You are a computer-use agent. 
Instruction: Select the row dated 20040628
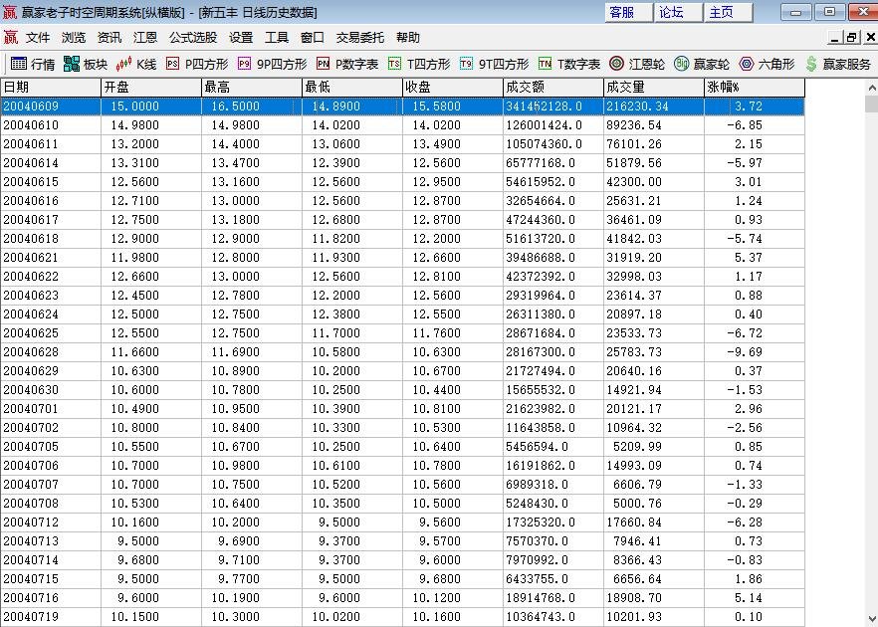pyautogui.click(x=402, y=352)
